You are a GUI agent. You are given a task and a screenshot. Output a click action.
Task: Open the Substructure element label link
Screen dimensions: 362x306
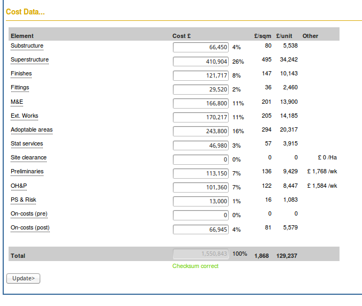point(27,45)
